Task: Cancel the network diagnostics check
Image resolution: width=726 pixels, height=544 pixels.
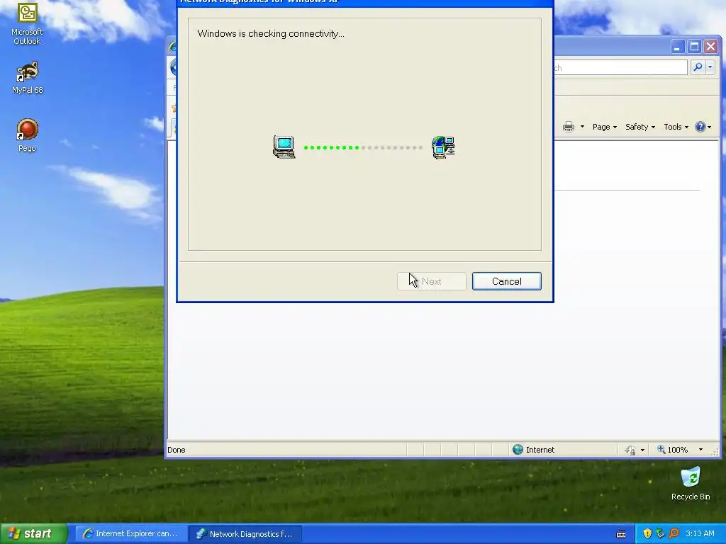Action: pos(506,281)
